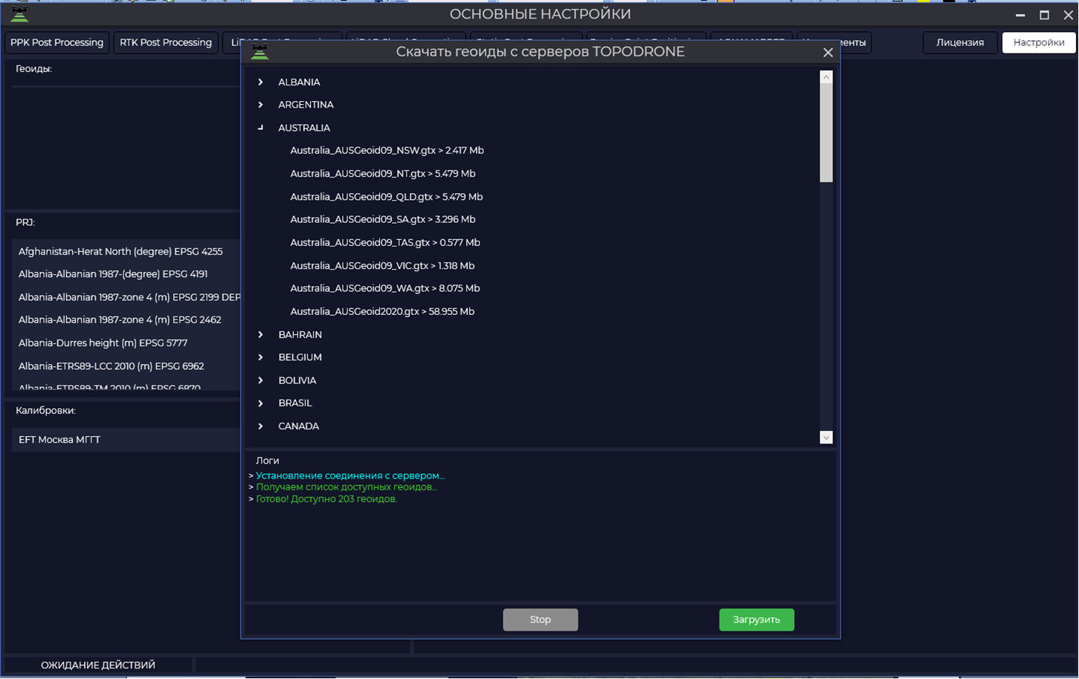Viewport: 1079px width, 679px height.
Task: Expand the ALBANIA country node
Action: [x=260, y=82]
